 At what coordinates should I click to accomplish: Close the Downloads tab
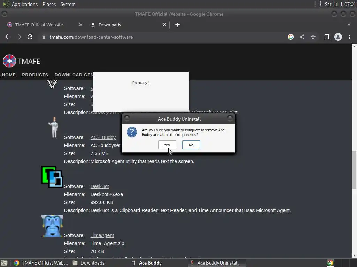tap(164, 25)
